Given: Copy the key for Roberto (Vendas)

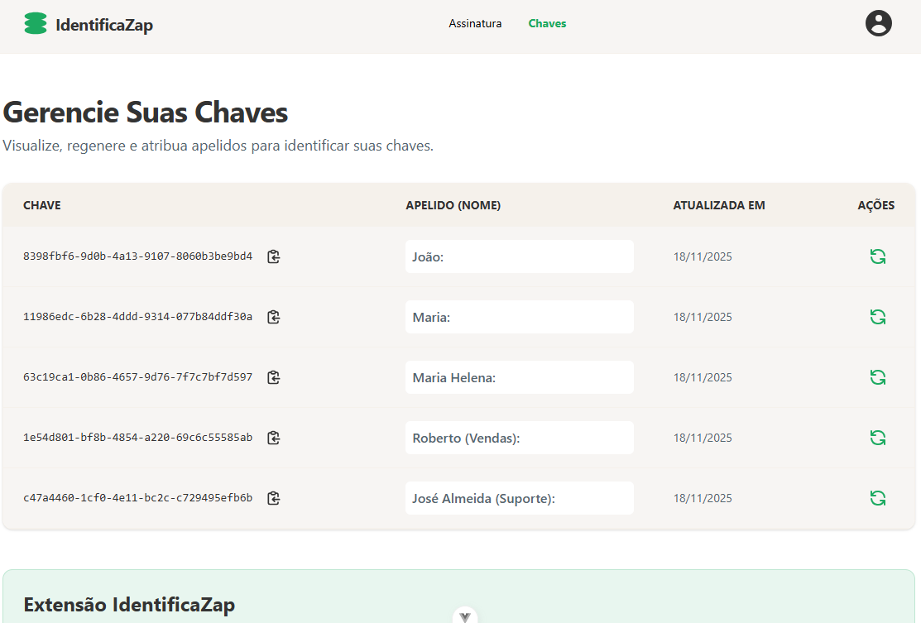Looking at the screenshot, I should tap(274, 438).
